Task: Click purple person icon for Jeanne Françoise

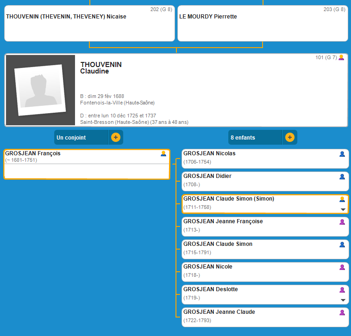Action: pos(342,222)
